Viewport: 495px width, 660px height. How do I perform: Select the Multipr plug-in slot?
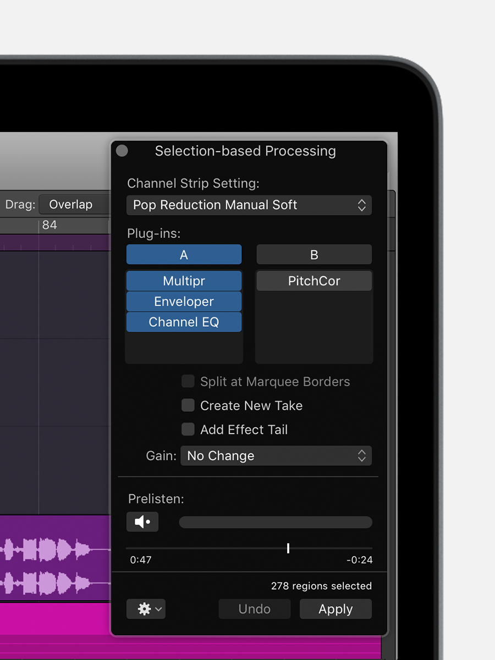tap(184, 281)
